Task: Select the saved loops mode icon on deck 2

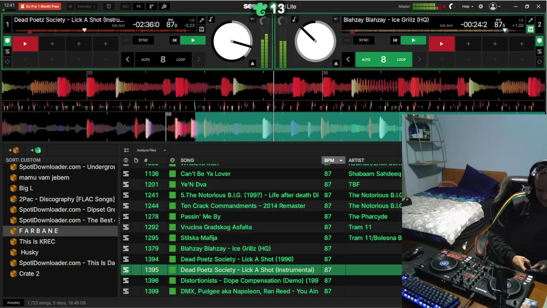Action: pos(540,52)
